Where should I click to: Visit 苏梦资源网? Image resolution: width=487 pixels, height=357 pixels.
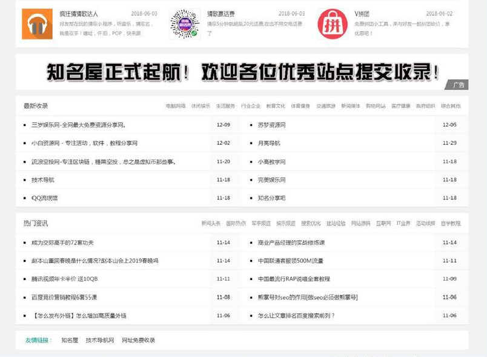click(272, 125)
